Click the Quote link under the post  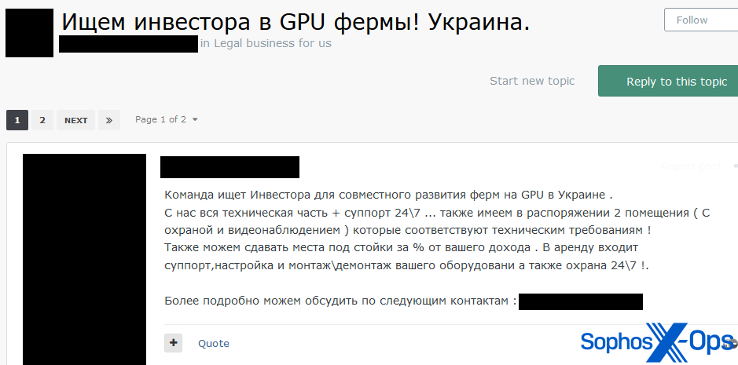coord(213,343)
